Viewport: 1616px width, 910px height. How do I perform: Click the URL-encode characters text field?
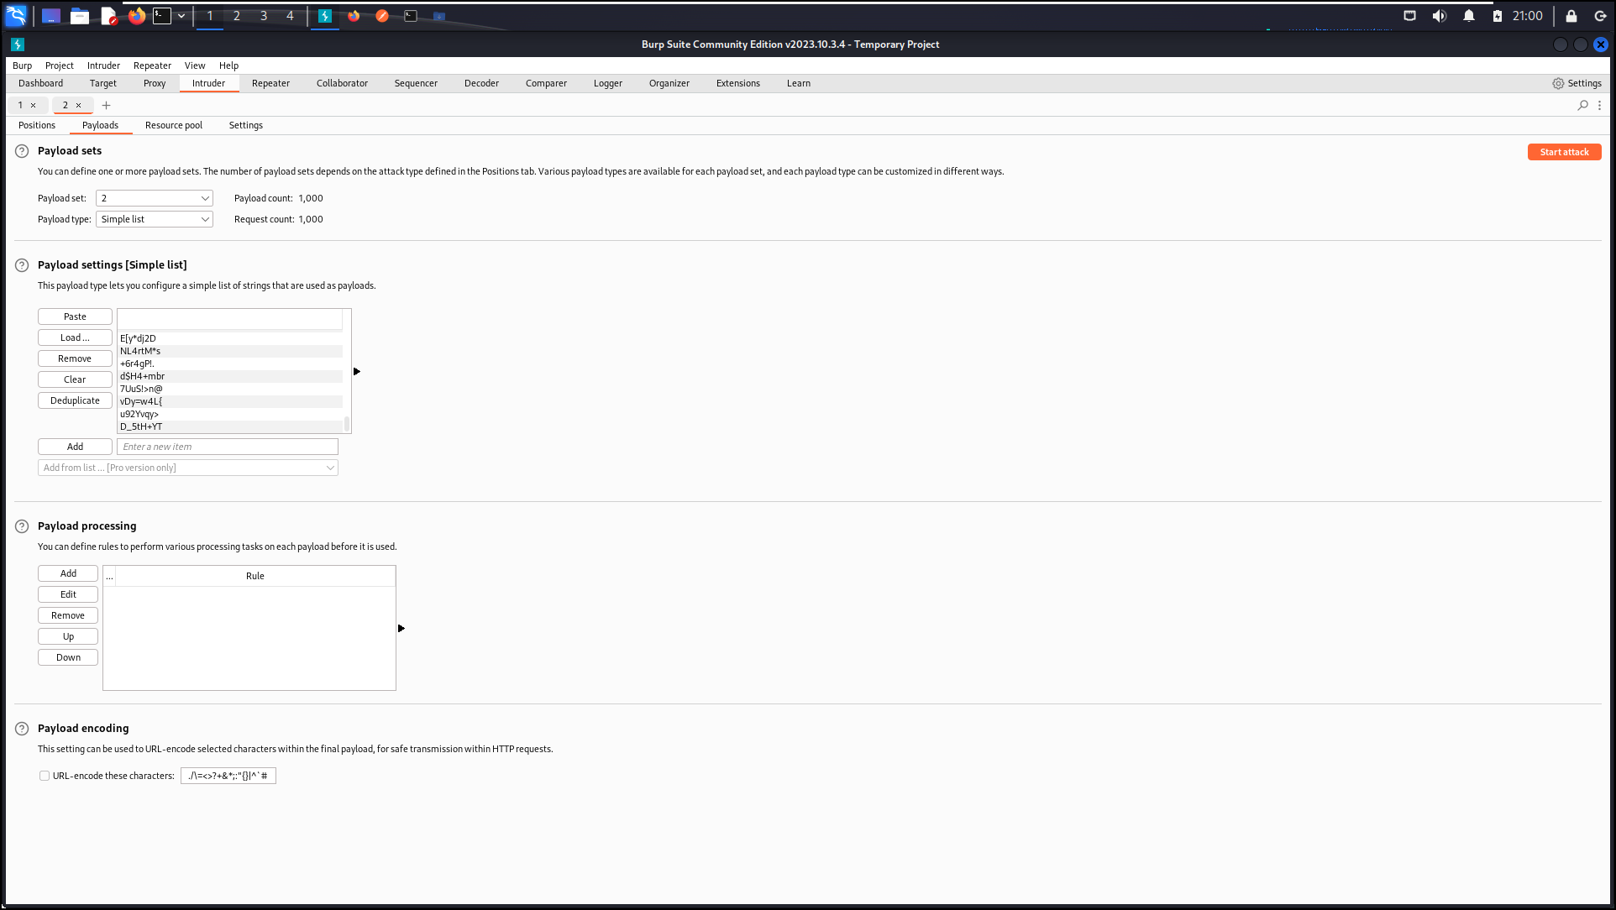(228, 776)
